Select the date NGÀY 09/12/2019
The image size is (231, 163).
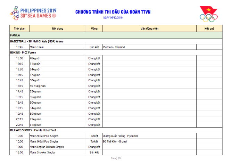113,18
